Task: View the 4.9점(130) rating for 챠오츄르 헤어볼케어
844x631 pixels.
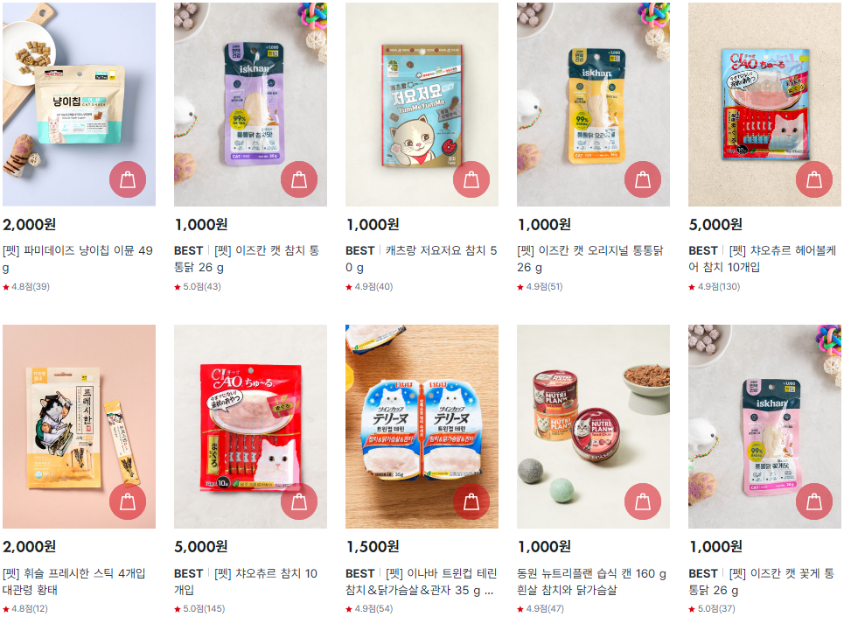Action: coord(715,287)
